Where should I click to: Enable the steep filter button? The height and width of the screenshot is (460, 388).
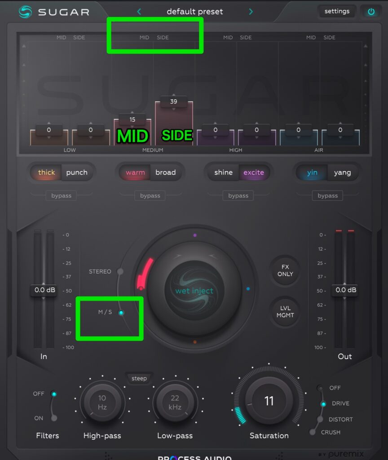pos(139,379)
